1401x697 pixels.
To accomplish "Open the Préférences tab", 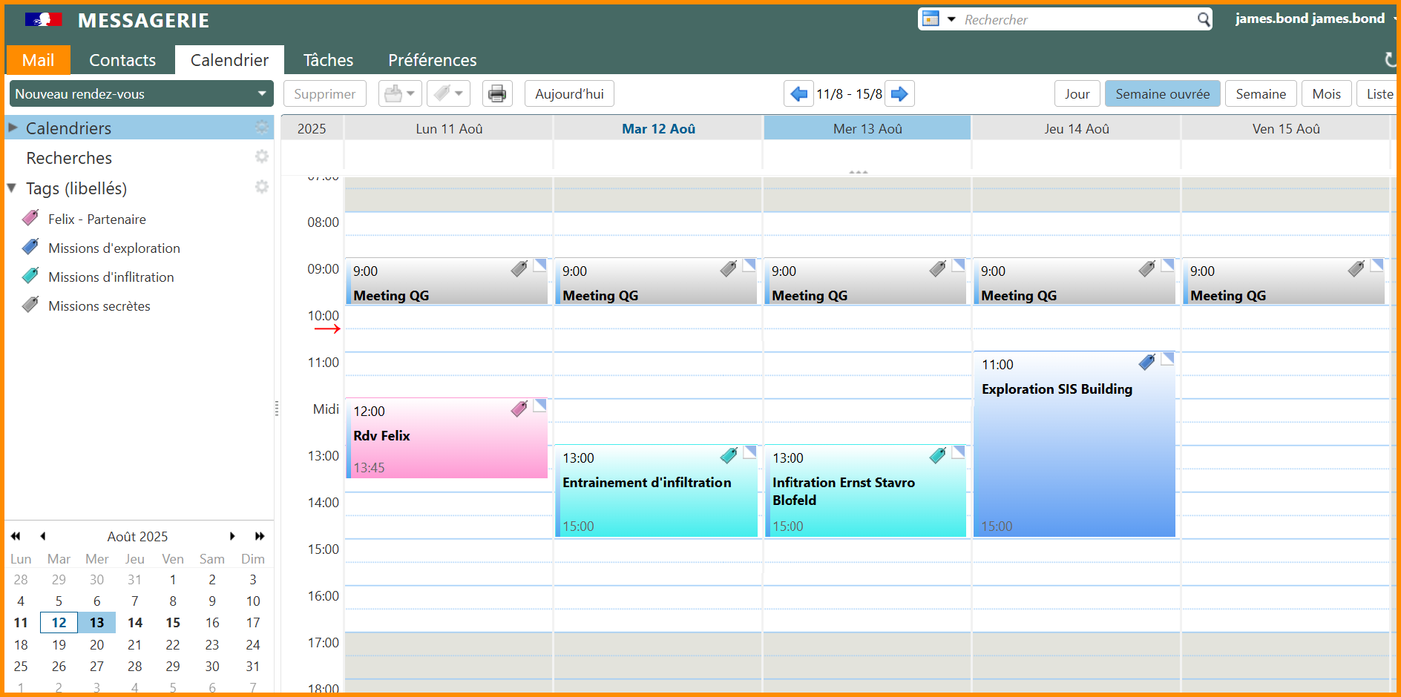I will 432,60.
